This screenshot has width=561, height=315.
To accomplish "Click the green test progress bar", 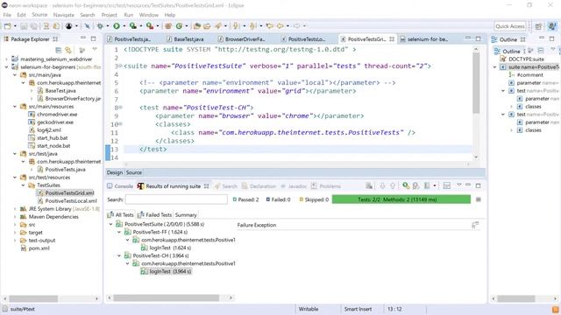I will point(401,199).
